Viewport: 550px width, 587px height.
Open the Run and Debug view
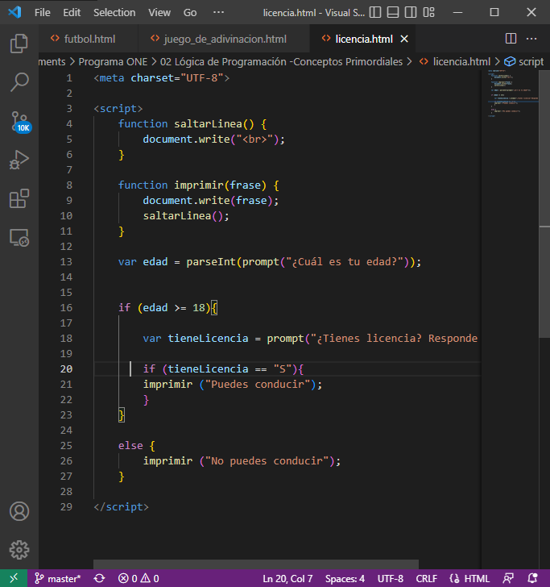click(x=19, y=160)
